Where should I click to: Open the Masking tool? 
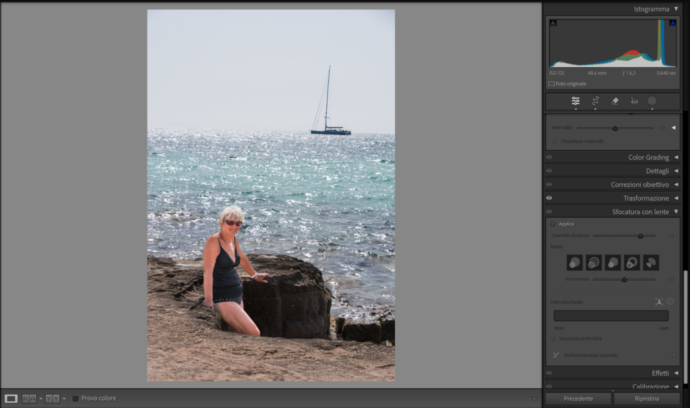(x=652, y=101)
